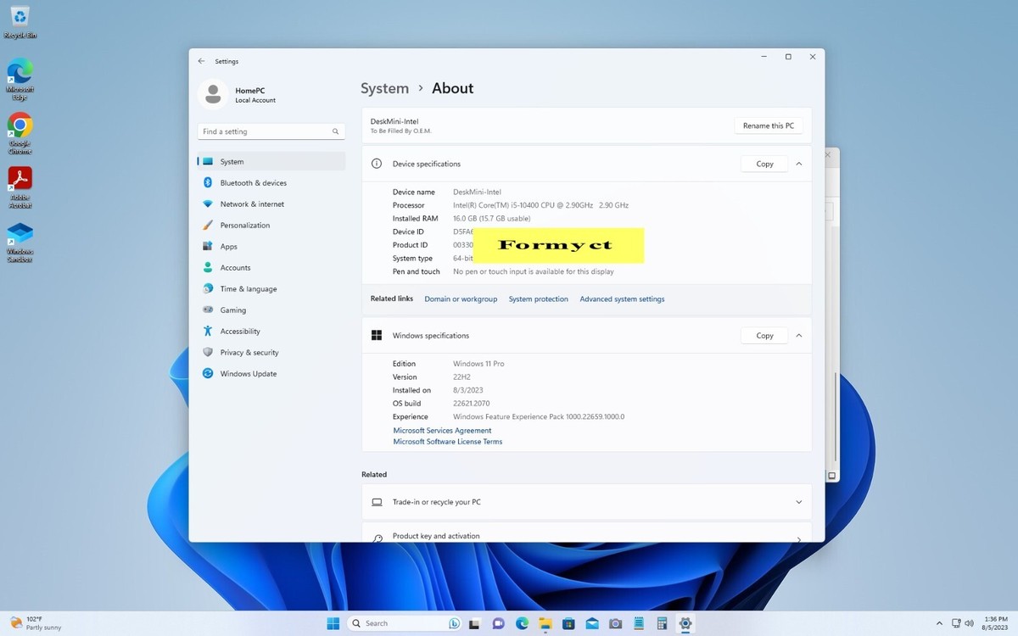
Task: Launch Microsoft Edge from the taskbar
Action: tap(522, 623)
